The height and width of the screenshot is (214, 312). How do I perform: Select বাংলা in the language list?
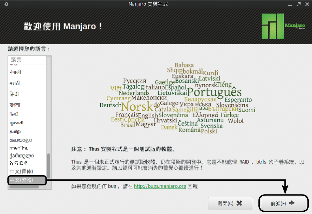(x=27, y=105)
